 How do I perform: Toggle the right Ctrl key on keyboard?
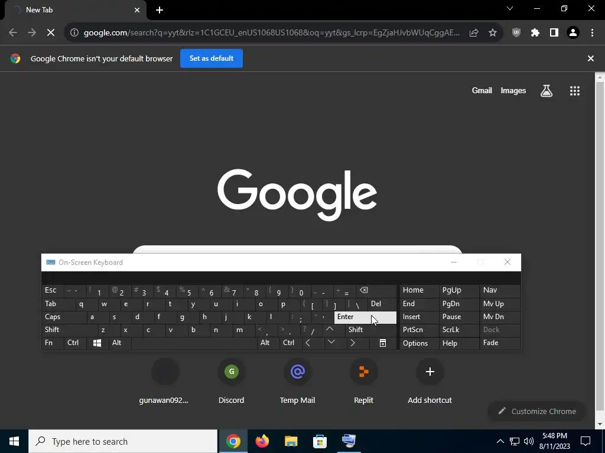tap(291, 343)
